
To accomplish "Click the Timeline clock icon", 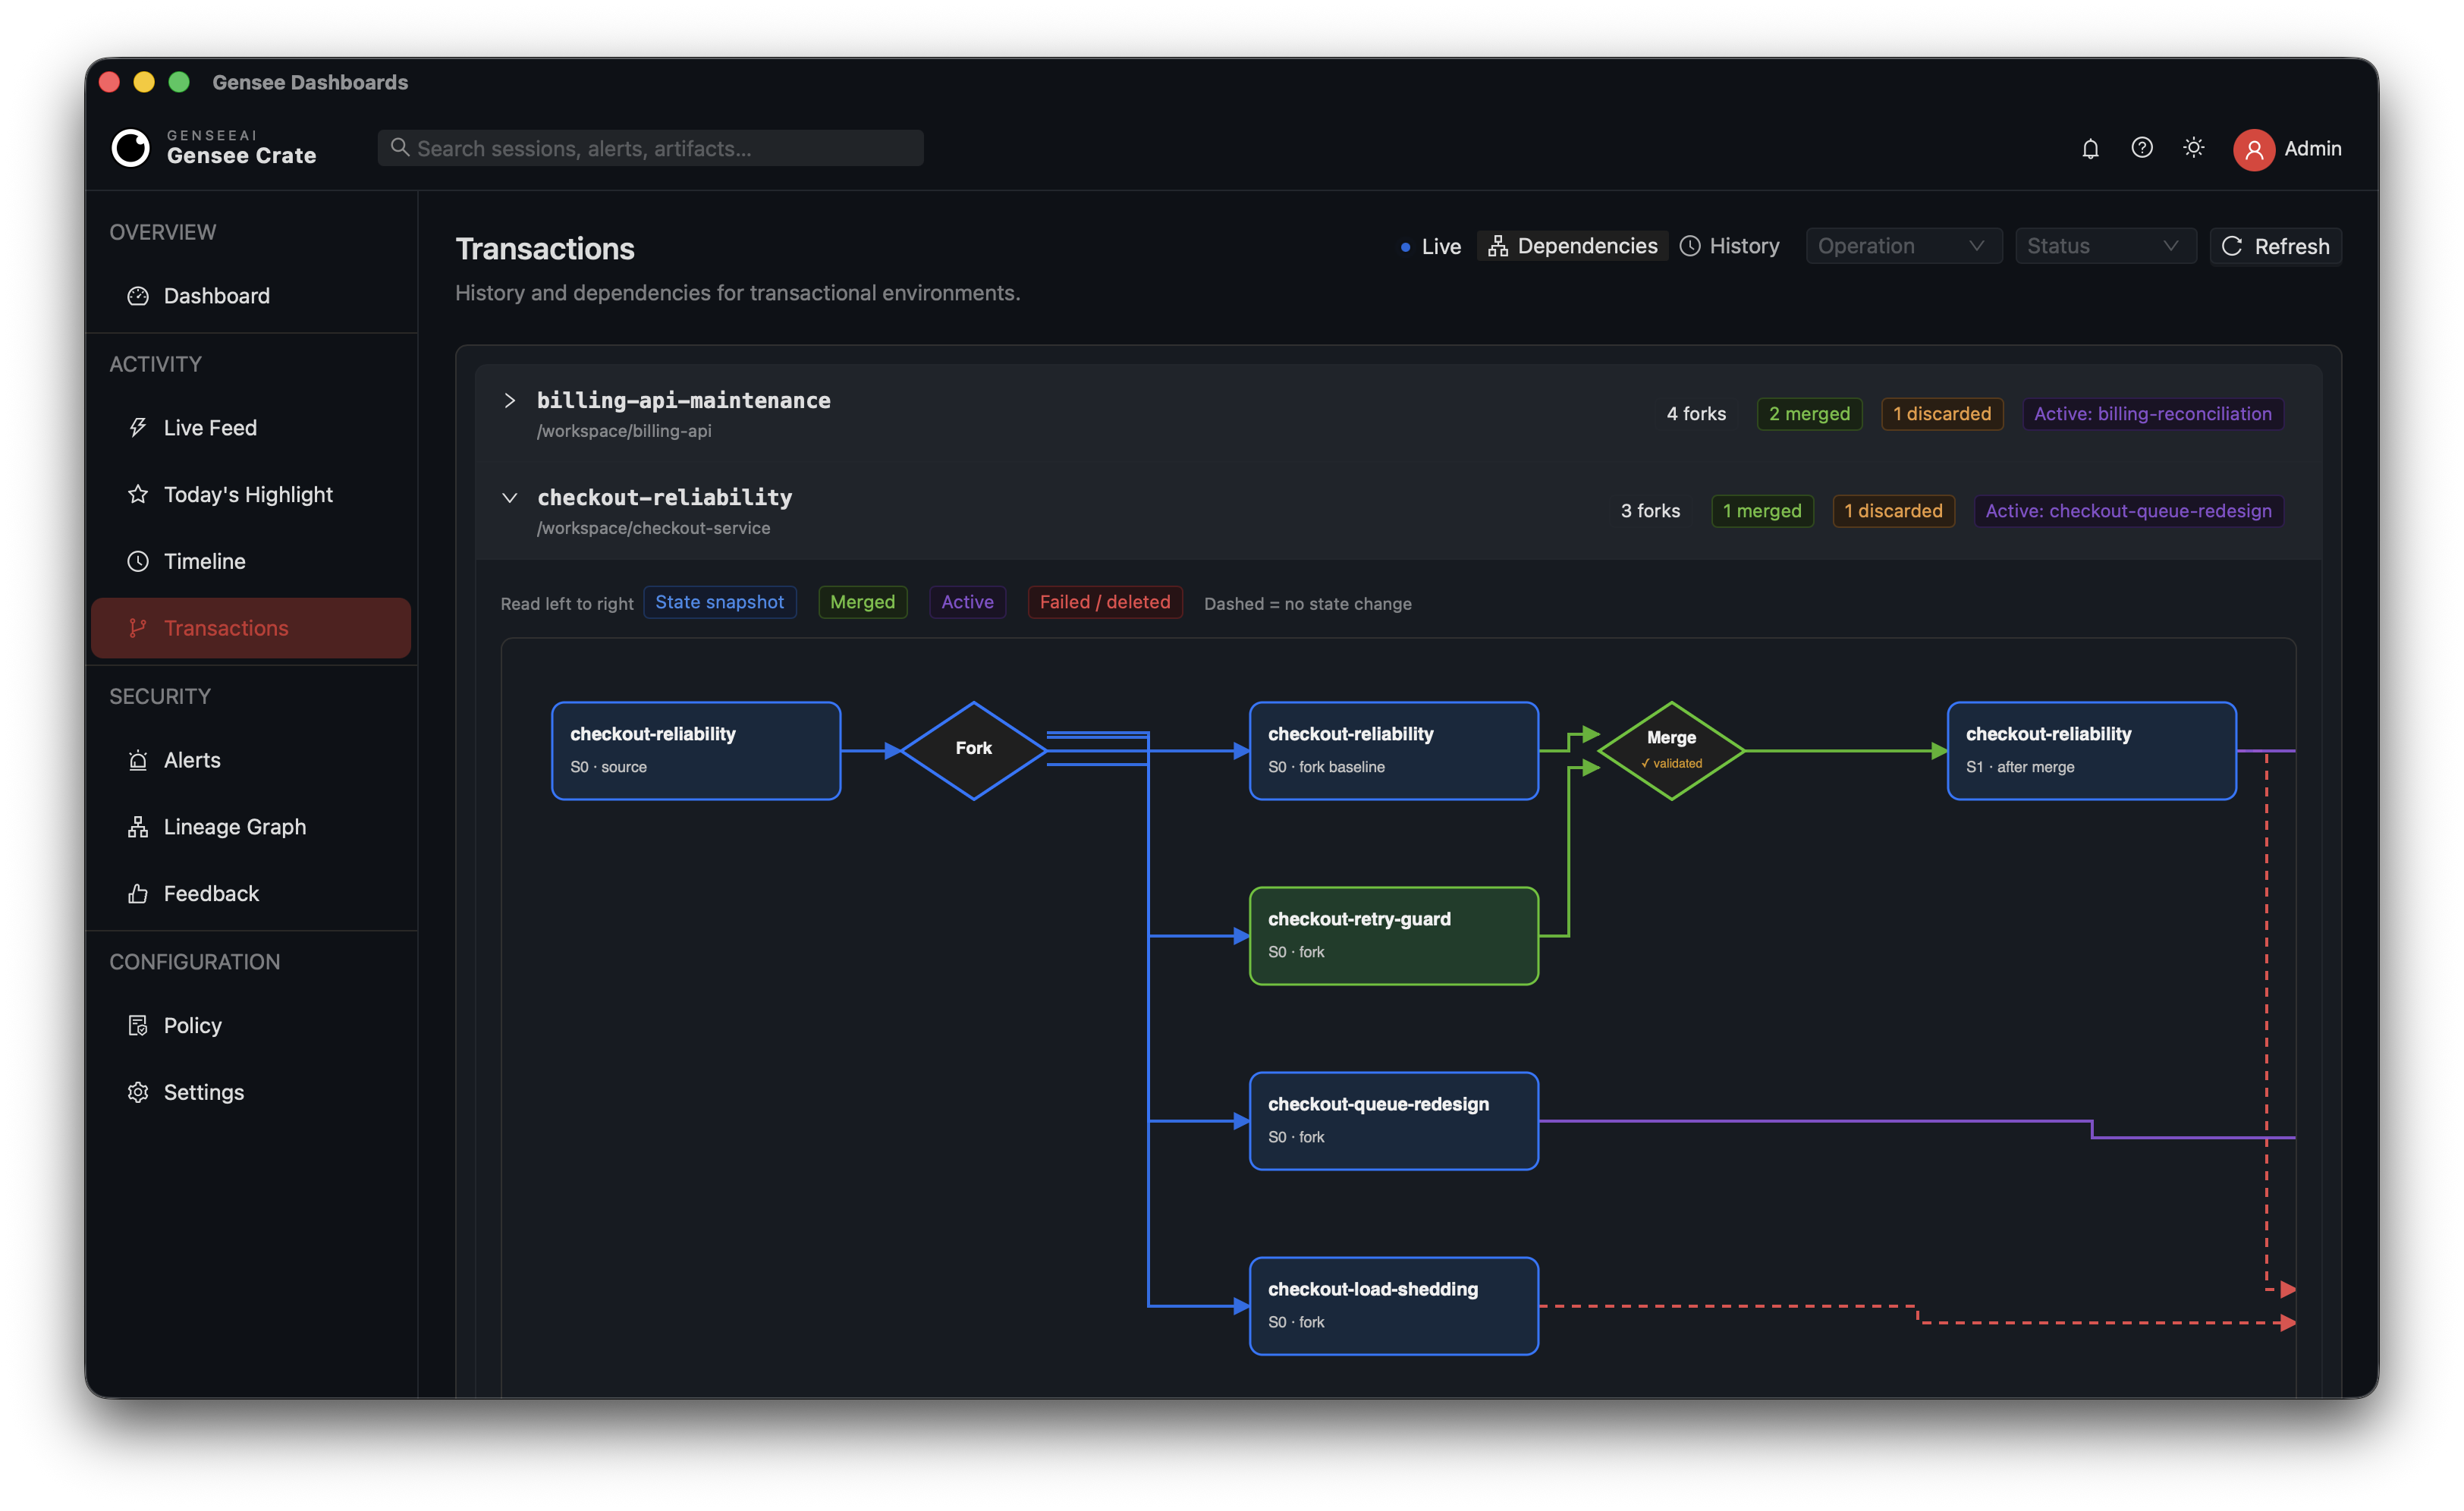I will tap(138, 561).
